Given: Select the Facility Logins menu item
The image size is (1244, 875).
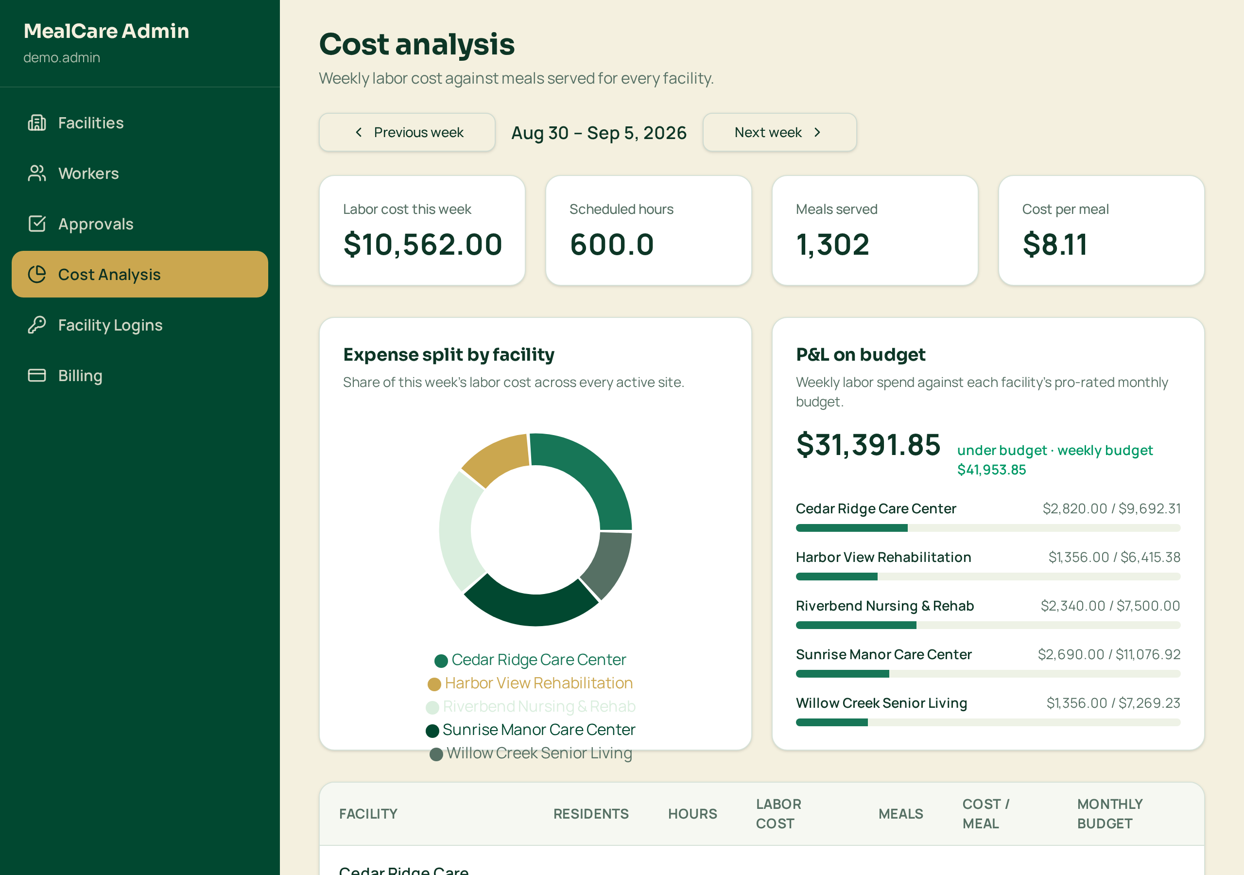Looking at the screenshot, I should click(140, 325).
